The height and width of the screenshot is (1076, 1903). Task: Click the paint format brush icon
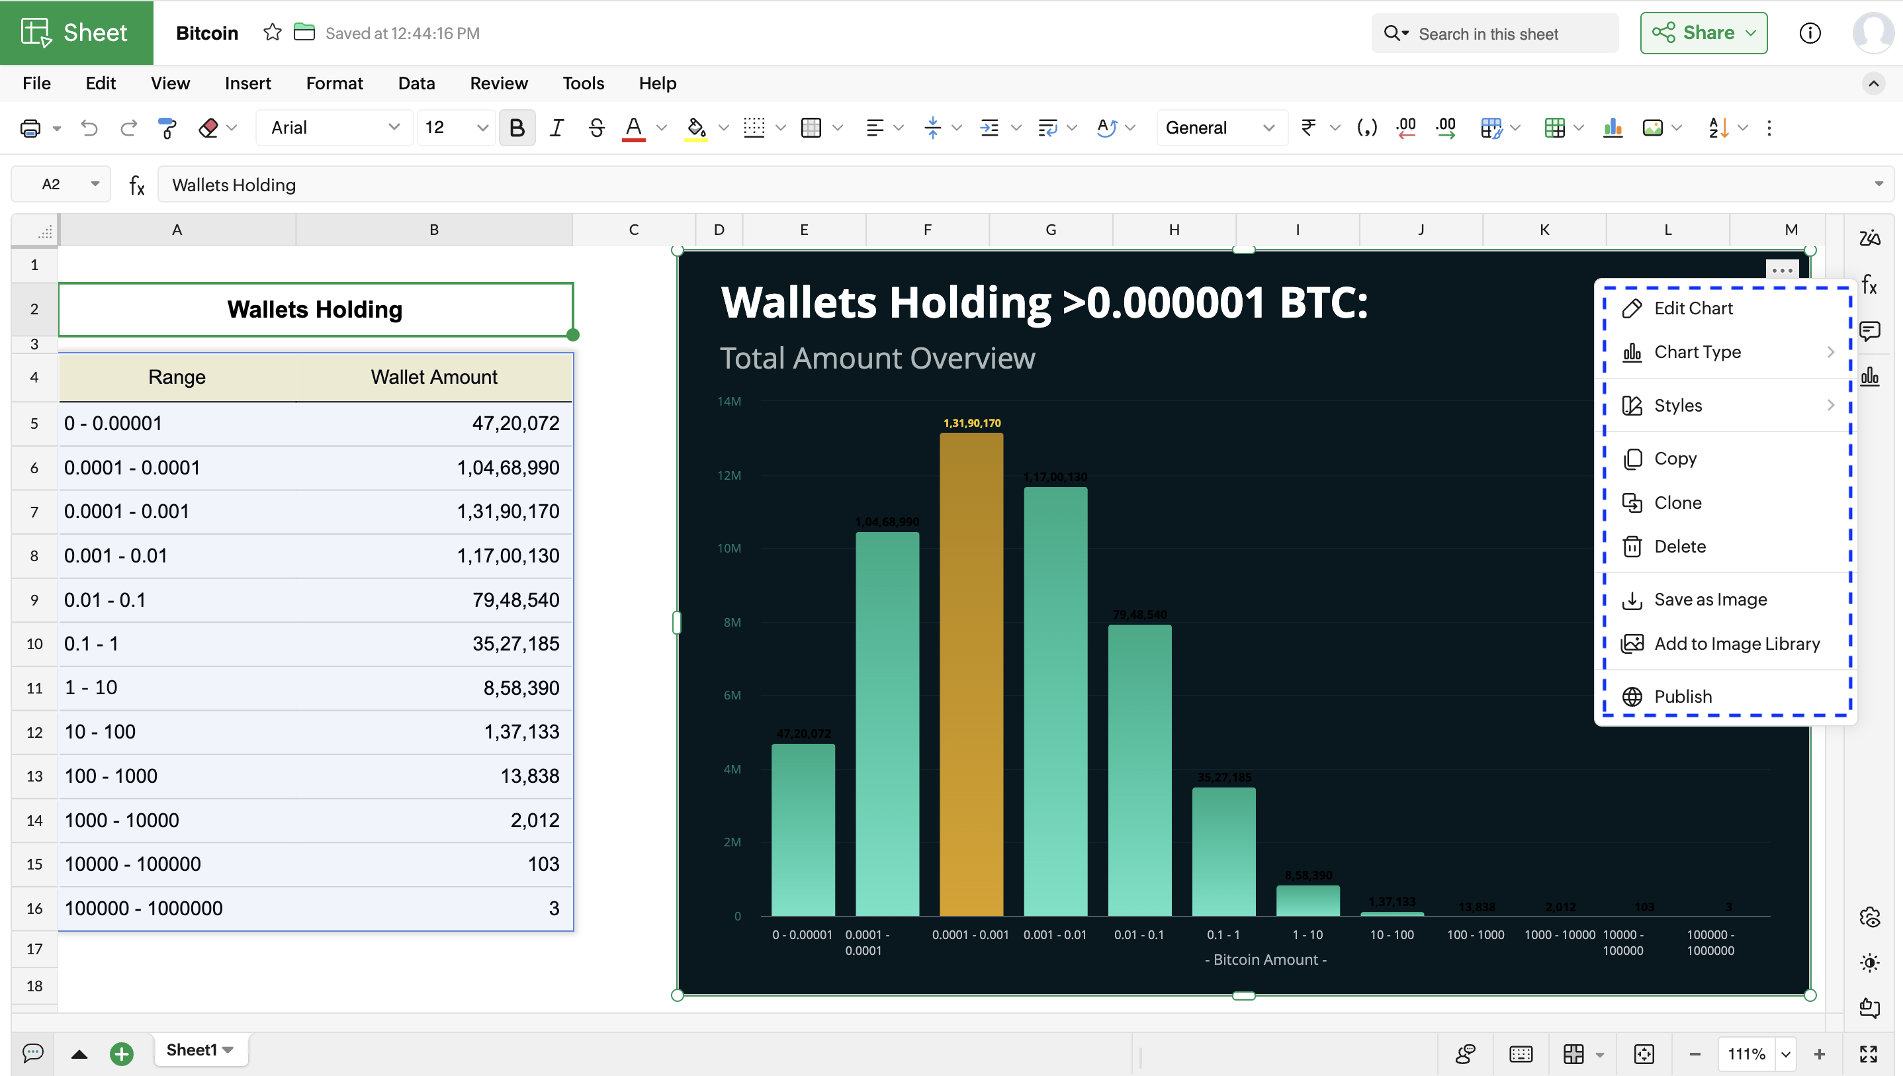(167, 128)
